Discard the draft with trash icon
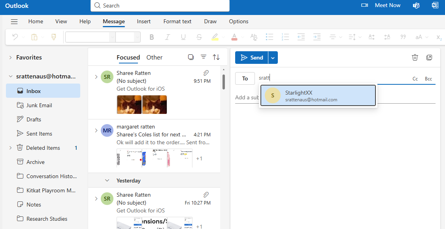Image resolution: width=445 pixels, height=229 pixels. tap(415, 58)
